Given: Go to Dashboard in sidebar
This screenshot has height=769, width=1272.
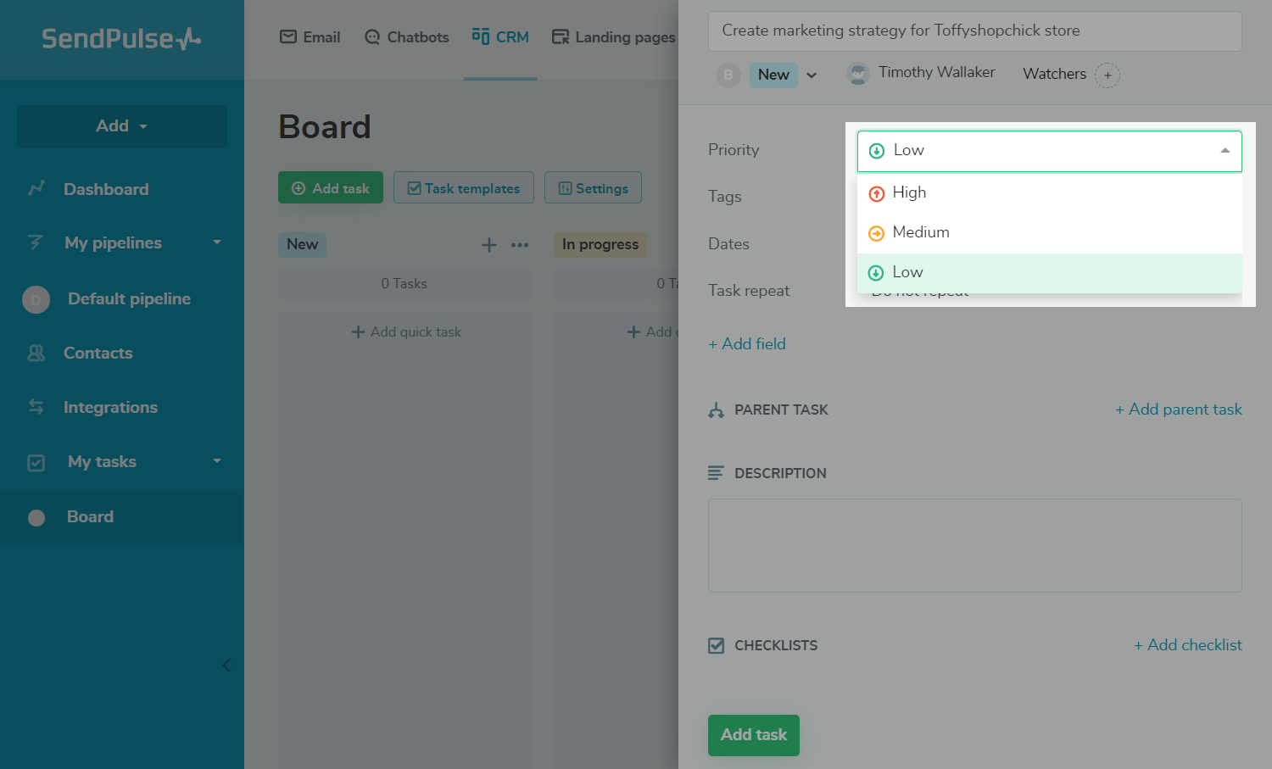Looking at the screenshot, I should 106,189.
